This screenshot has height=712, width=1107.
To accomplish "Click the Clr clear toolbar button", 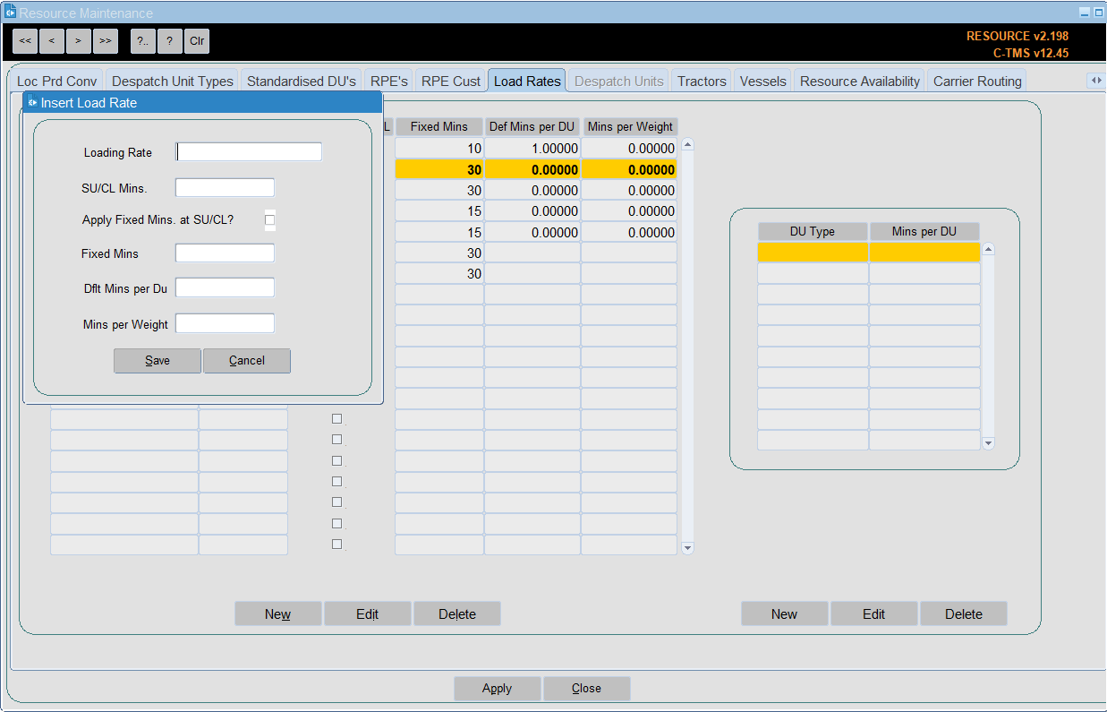I will (197, 40).
